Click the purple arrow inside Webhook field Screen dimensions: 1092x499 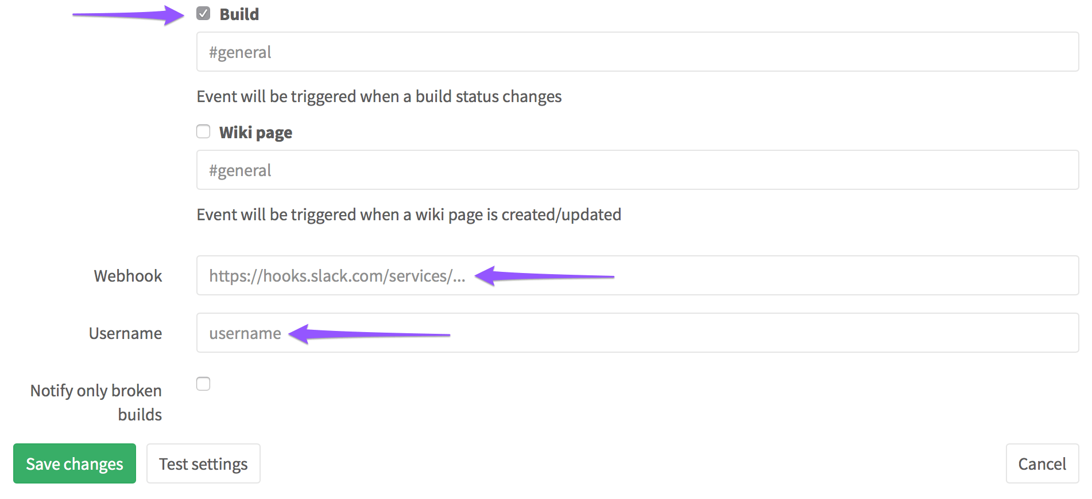[x=544, y=276]
